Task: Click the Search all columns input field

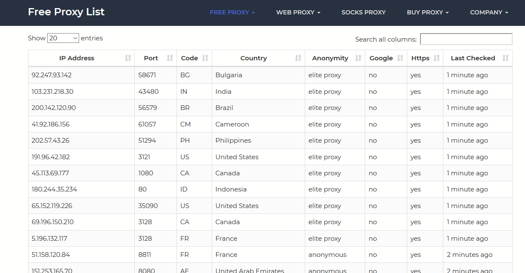Action: tap(466, 39)
